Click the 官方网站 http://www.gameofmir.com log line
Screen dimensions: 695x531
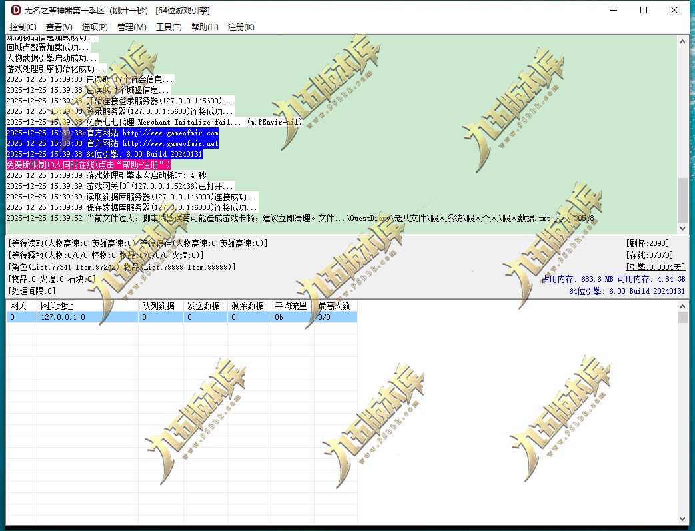tap(112, 133)
